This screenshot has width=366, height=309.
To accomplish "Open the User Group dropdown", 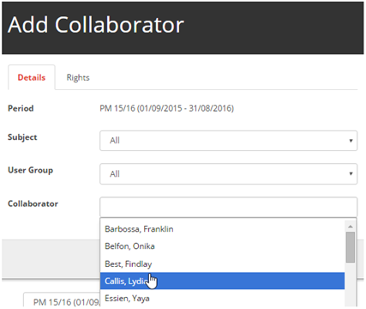I will coord(228,173).
